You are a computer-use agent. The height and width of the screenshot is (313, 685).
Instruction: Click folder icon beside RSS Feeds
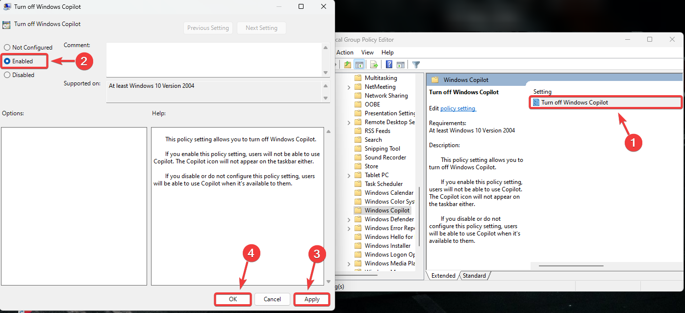(358, 131)
